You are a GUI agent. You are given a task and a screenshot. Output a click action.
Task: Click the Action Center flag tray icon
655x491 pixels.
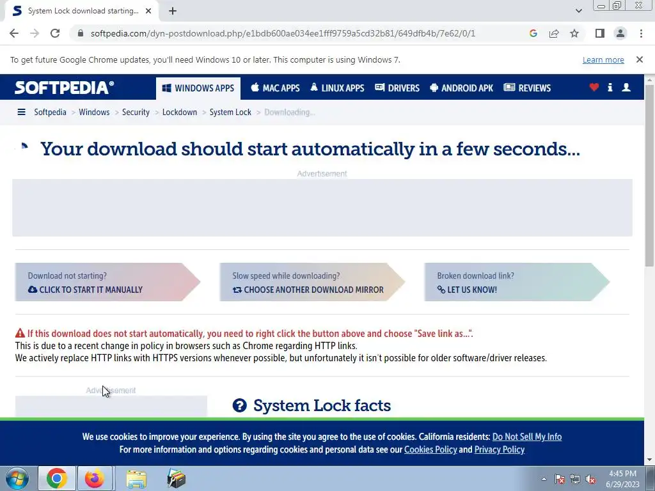pos(560,479)
